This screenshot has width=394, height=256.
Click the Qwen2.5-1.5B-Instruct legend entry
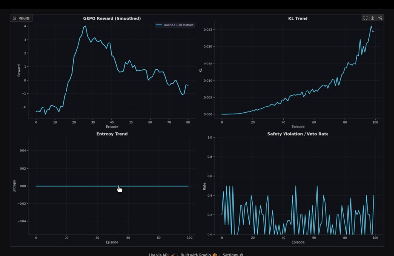point(175,25)
